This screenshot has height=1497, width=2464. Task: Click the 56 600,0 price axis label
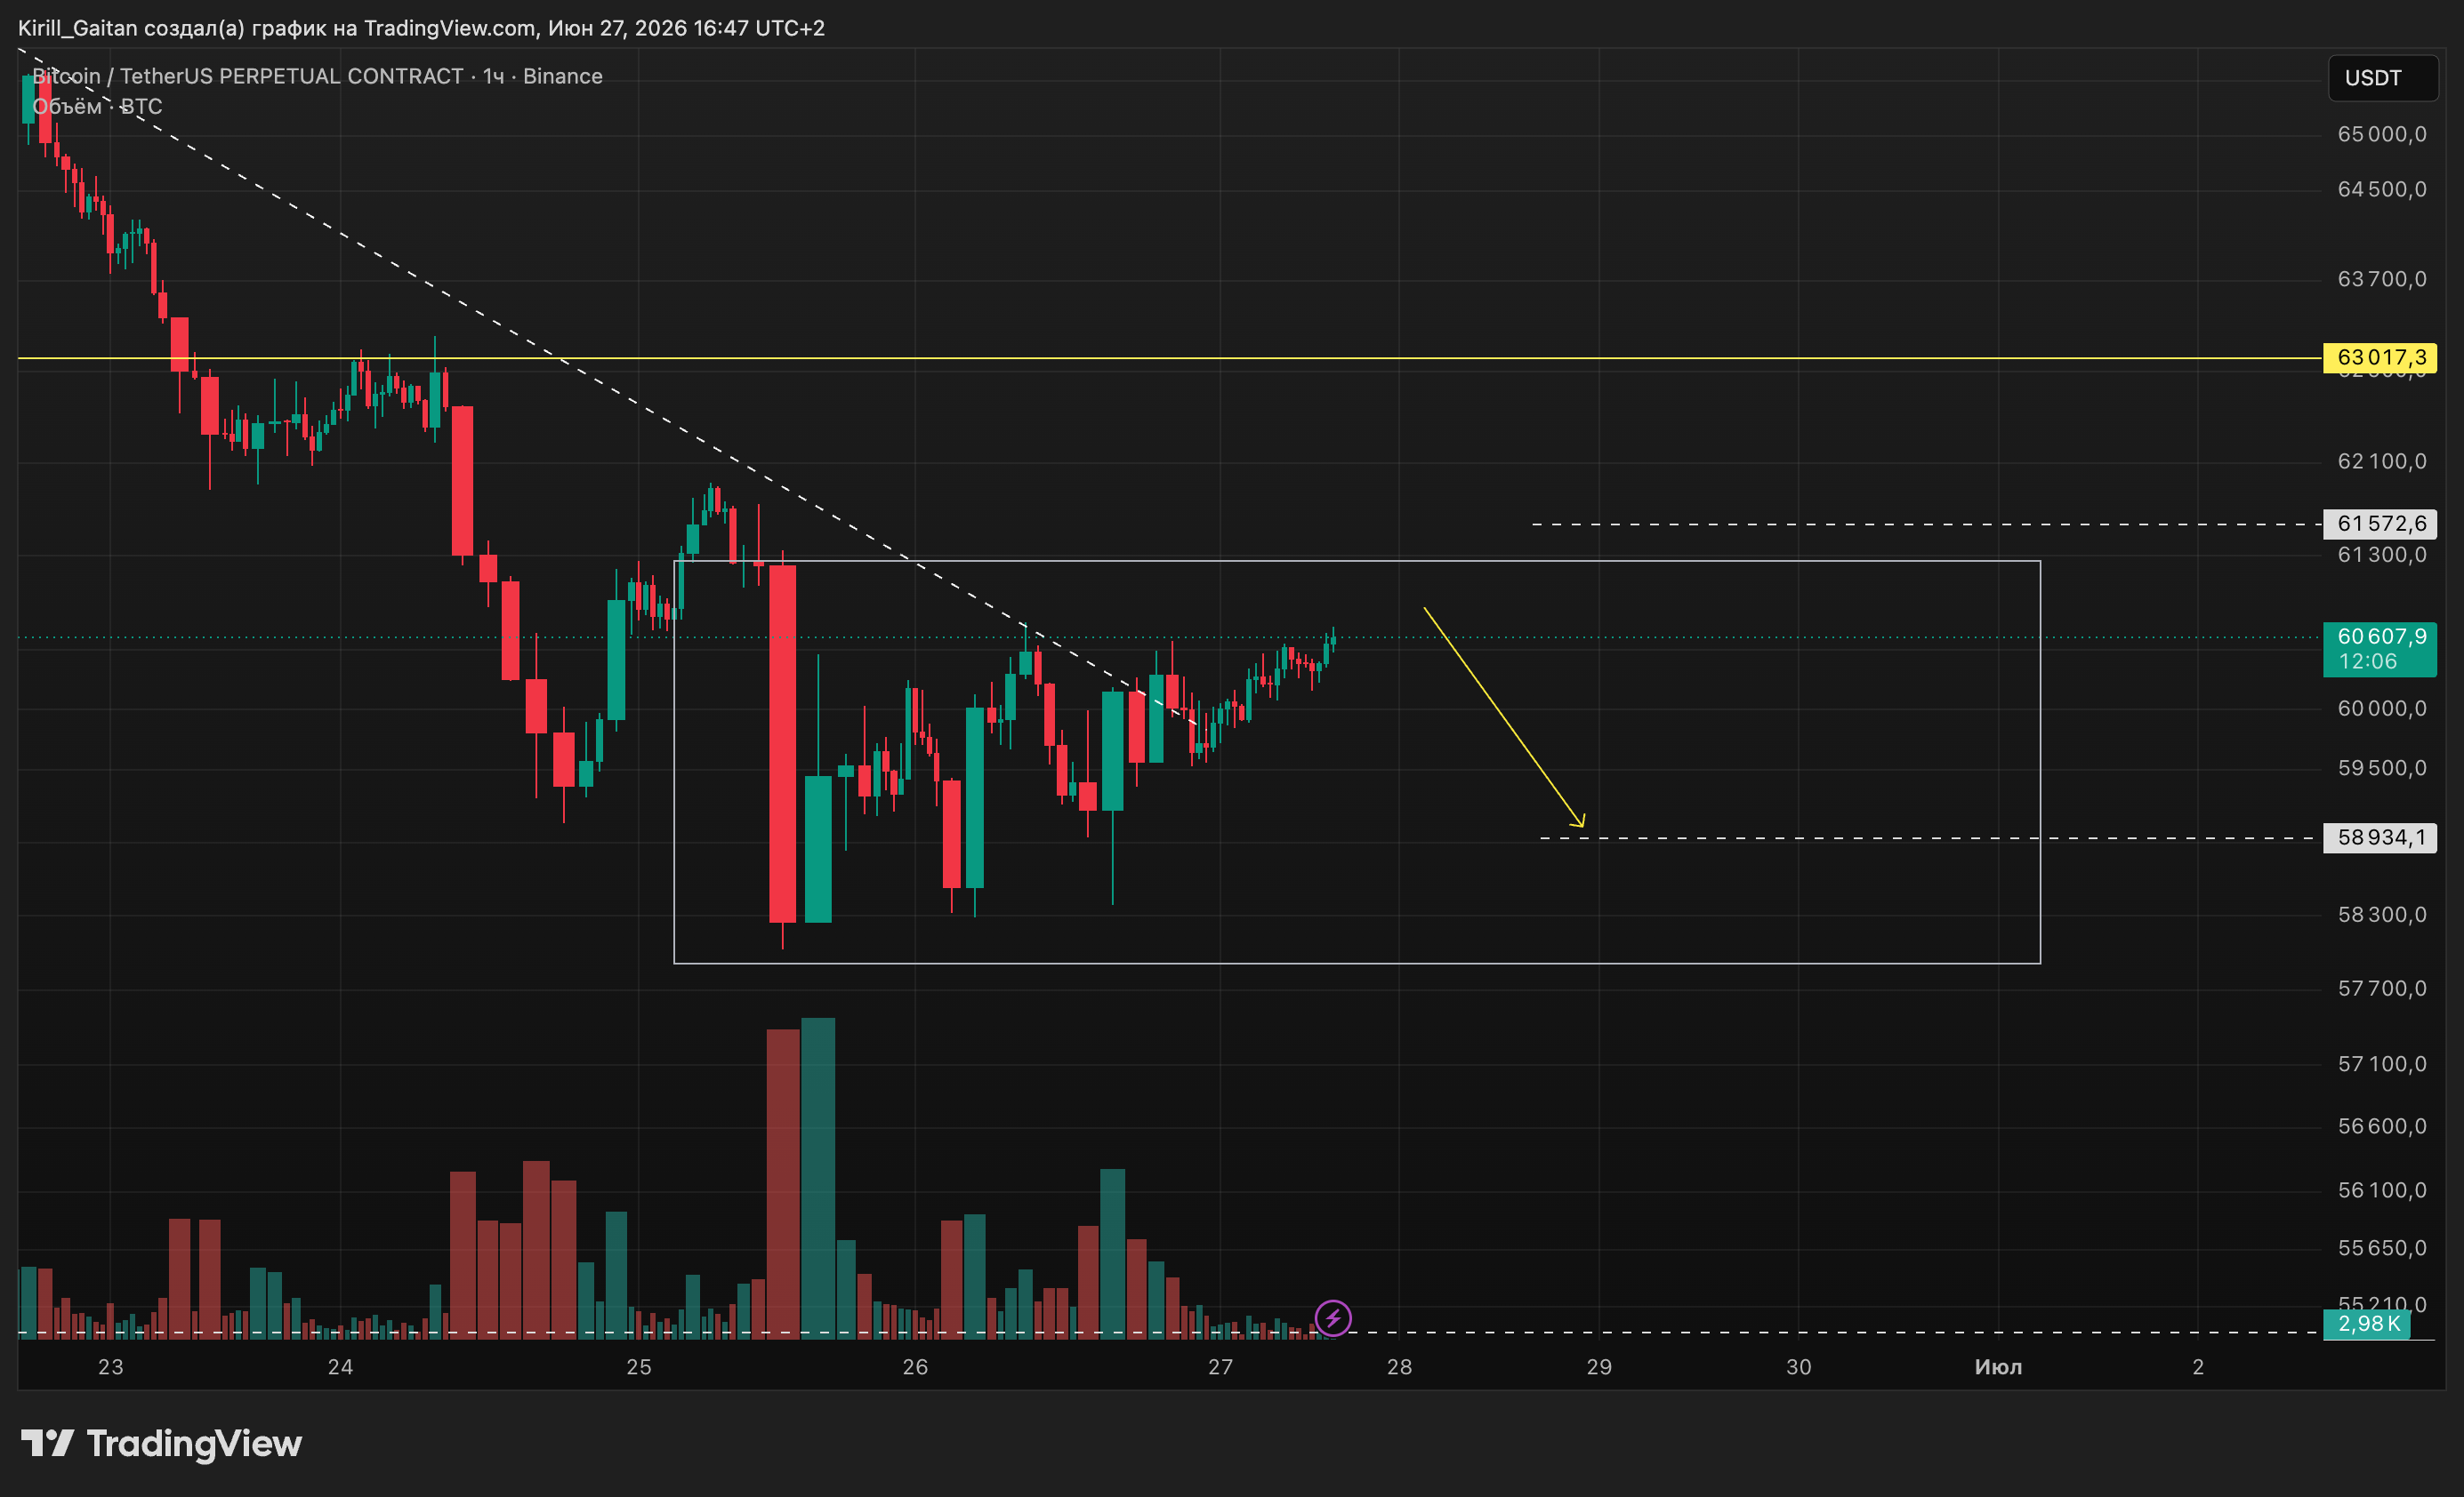point(2382,1126)
